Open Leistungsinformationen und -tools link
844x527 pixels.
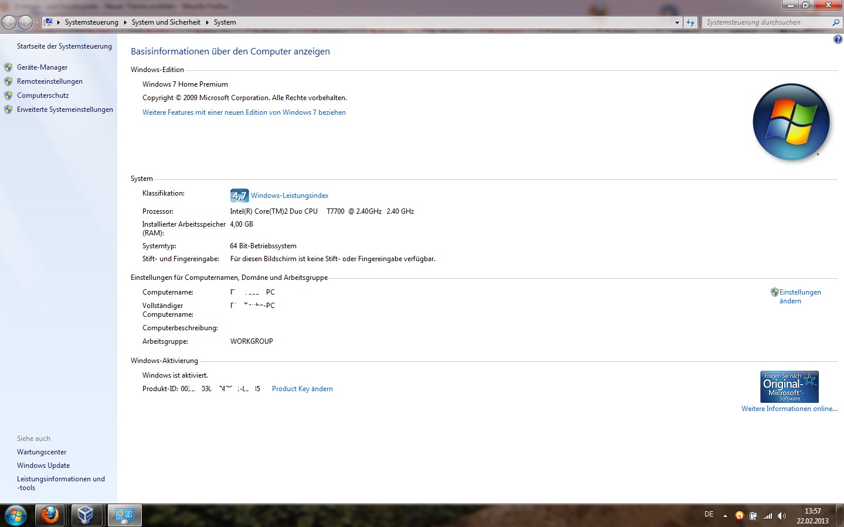click(x=61, y=483)
